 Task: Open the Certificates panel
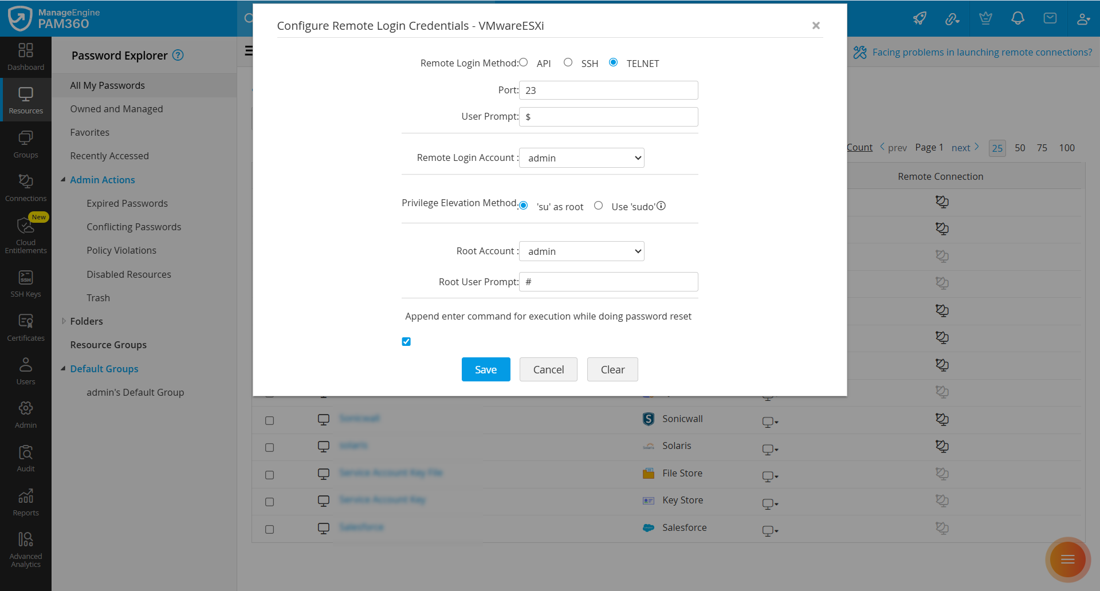(25, 326)
